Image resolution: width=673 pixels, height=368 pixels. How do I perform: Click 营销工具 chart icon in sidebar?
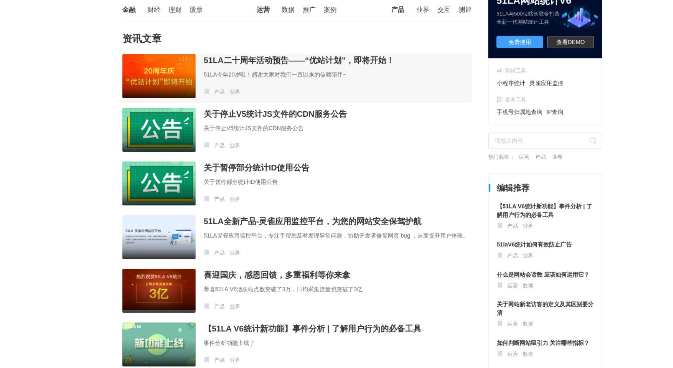pos(499,70)
